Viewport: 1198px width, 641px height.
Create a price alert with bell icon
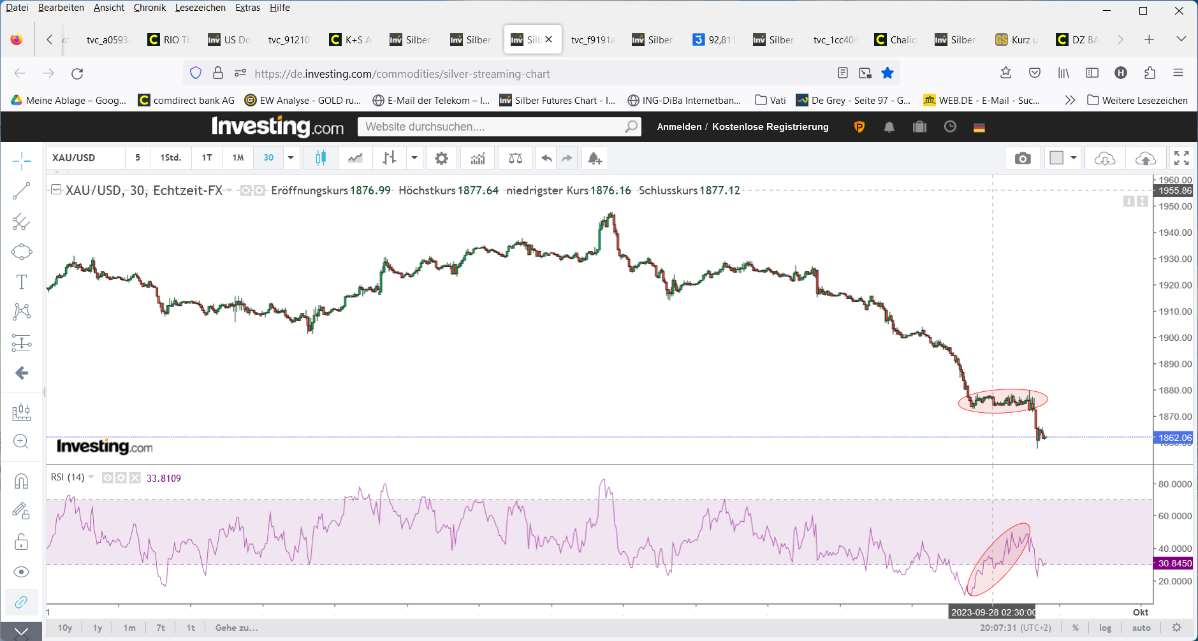[594, 158]
